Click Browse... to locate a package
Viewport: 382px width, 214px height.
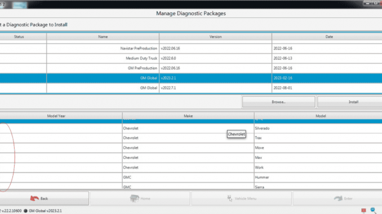click(278, 102)
